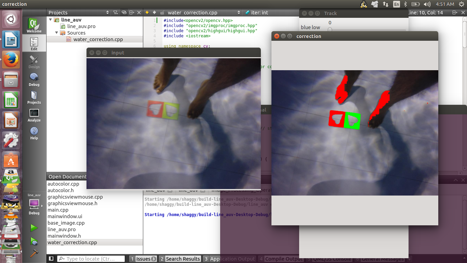
Task: Click the Build Project hammer icon
Action: coord(34,253)
